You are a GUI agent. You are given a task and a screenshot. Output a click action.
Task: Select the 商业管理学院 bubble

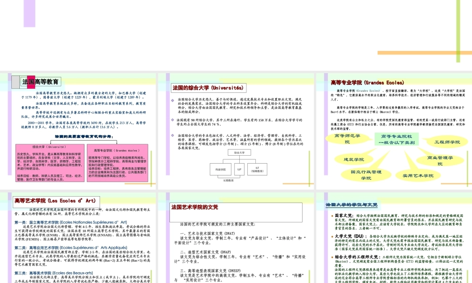[x=441, y=161]
